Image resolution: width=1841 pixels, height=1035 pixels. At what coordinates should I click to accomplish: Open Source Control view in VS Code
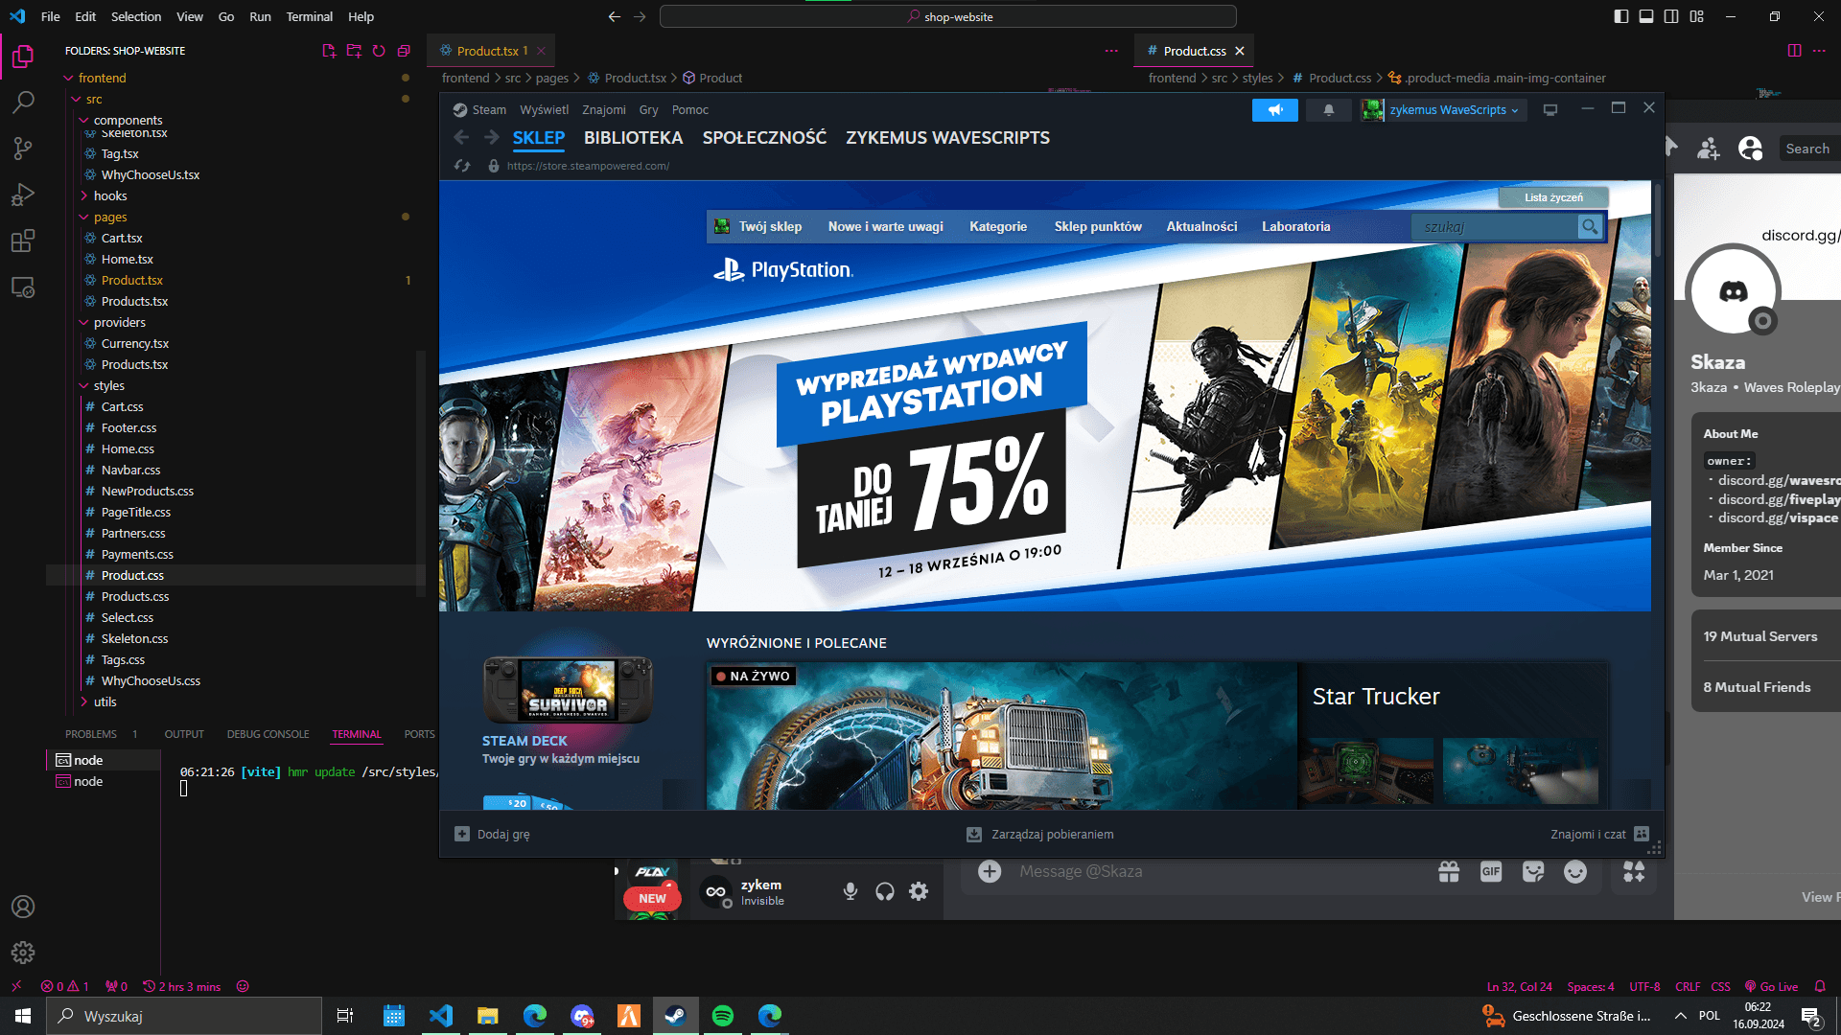coord(23,149)
